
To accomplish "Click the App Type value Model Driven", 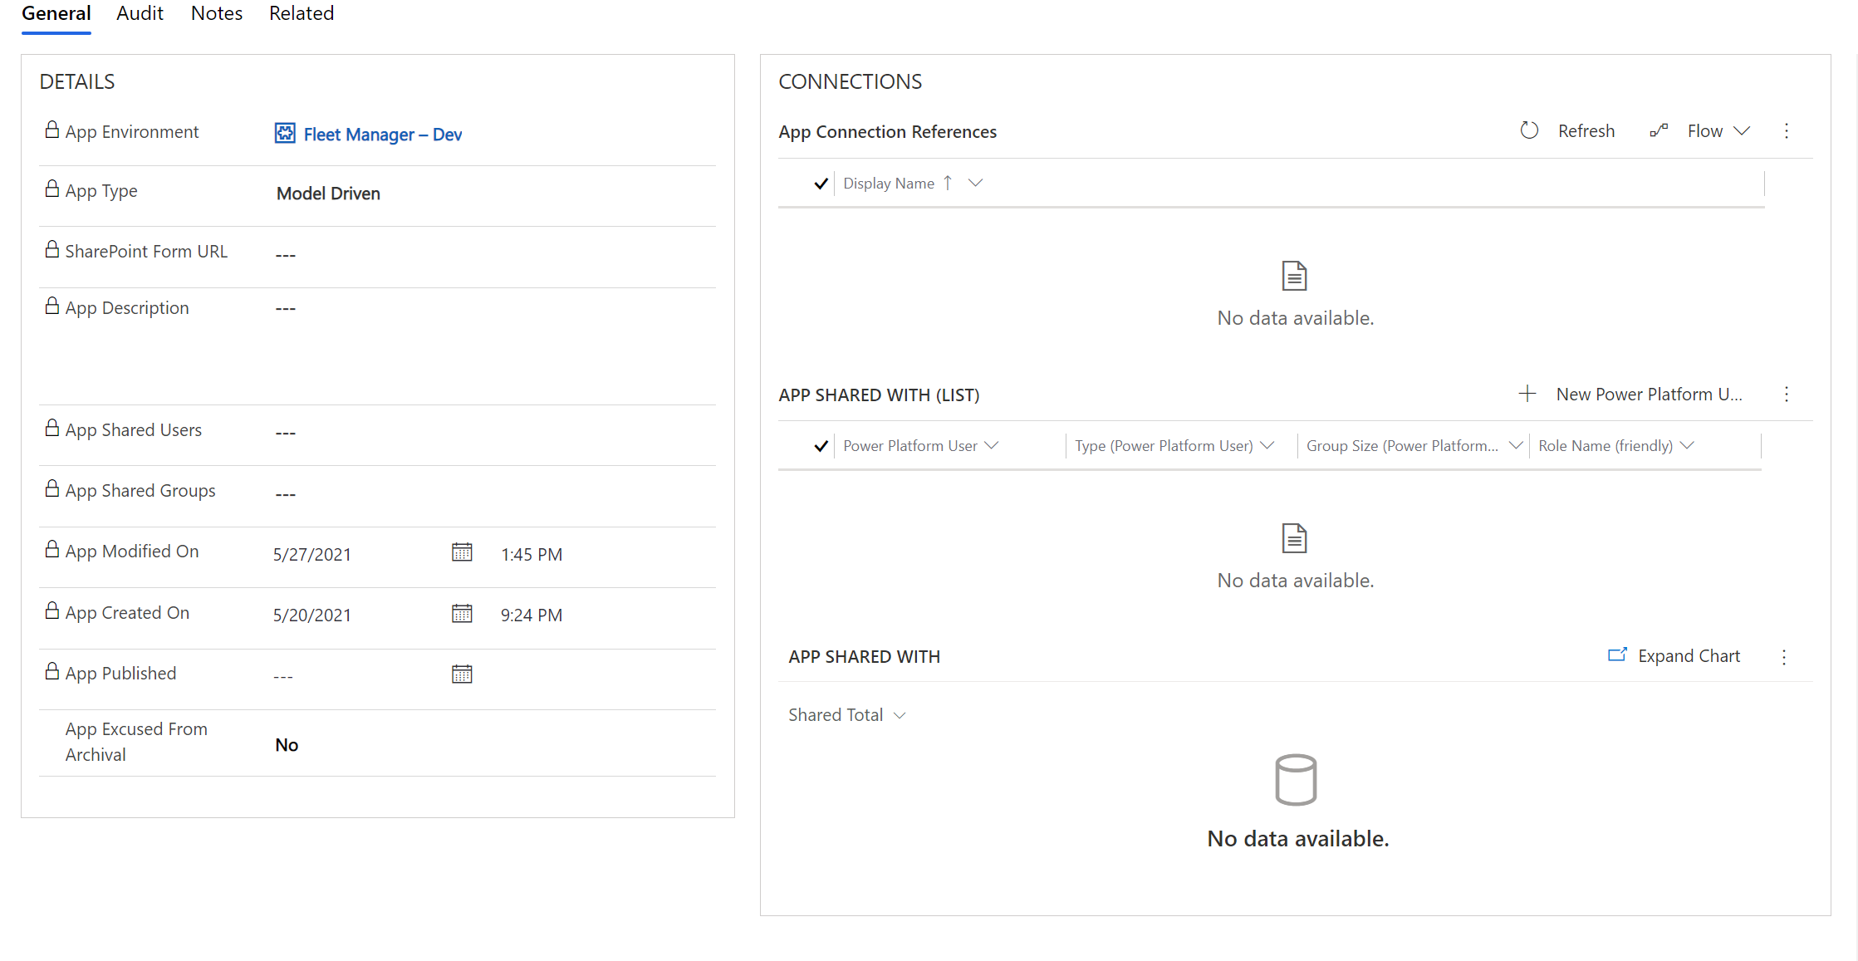I will pyautogui.click(x=328, y=194).
